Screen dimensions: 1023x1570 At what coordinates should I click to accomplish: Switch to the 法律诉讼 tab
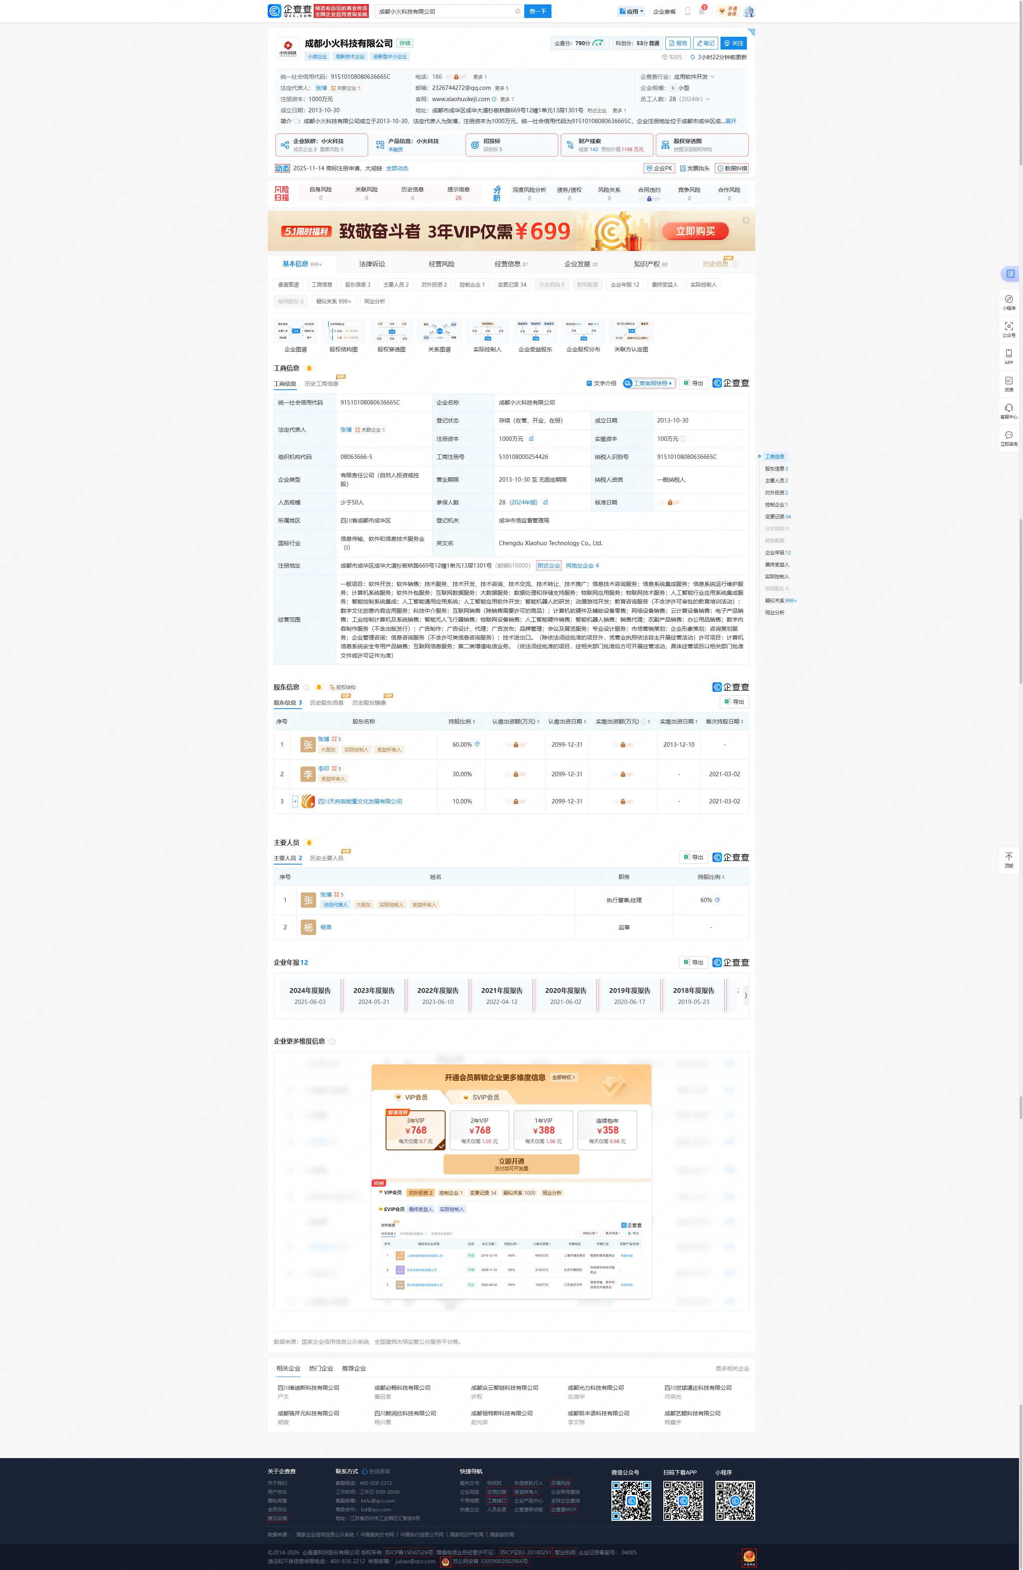(372, 264)
